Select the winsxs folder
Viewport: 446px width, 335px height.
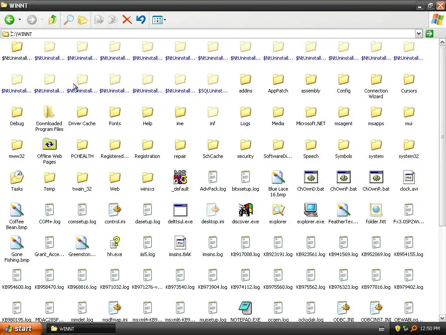[147, 181]
